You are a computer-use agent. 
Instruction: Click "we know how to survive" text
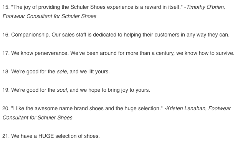pyautogui.click(x=205, y=53)
